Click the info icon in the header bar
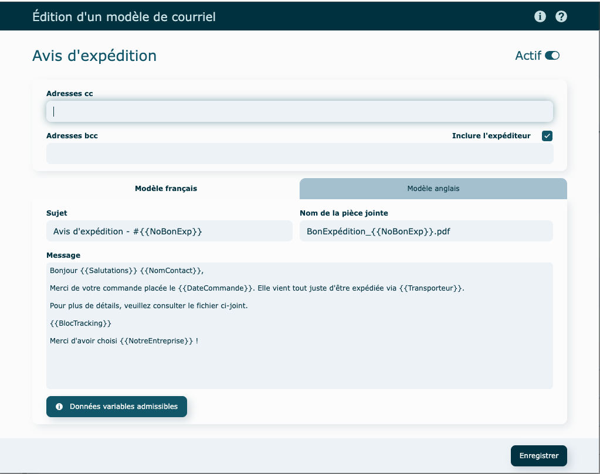Viewport: 600px width, 474px height. [540, 16]
